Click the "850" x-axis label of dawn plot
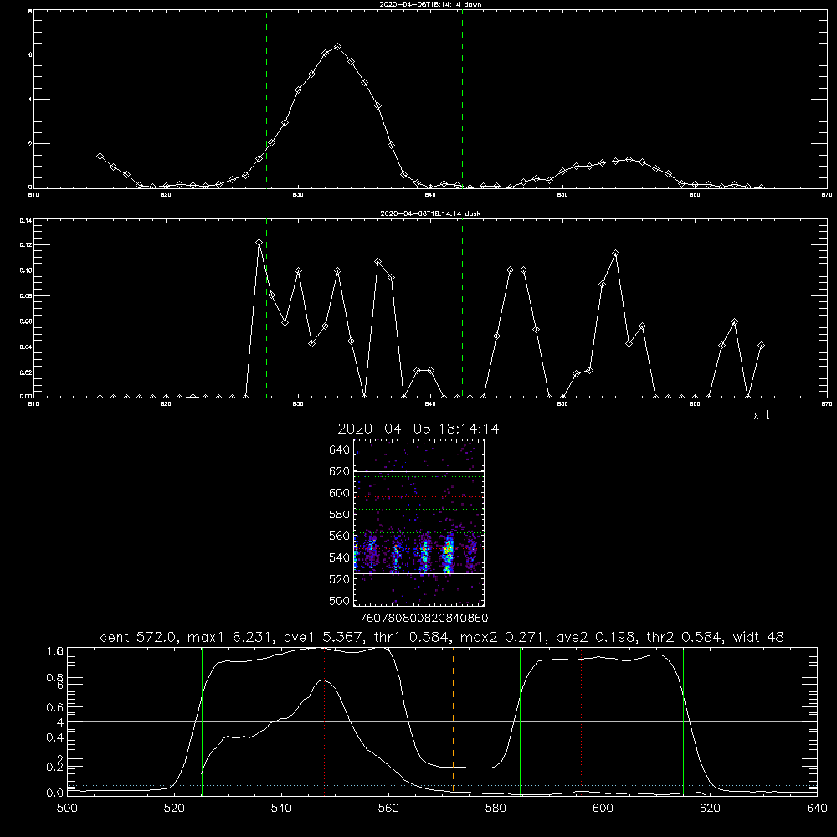This screenshot has height=837, width=837. tap(562, 195)
